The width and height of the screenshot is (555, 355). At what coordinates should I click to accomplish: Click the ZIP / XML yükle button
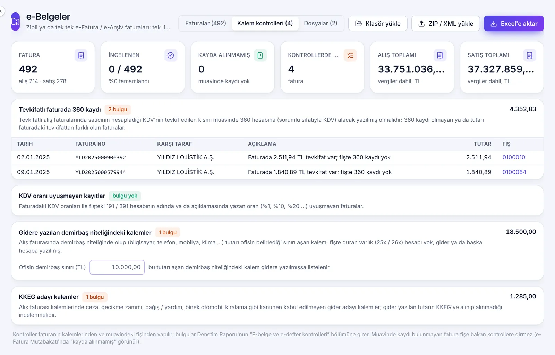(445, 24)
